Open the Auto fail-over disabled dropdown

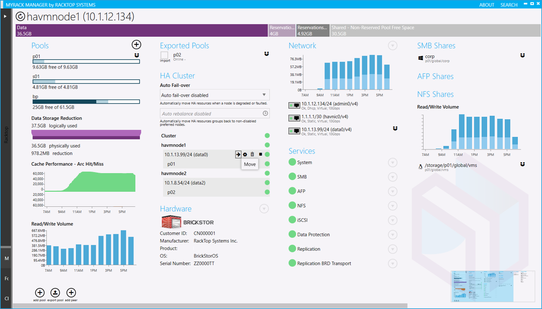pyautogui.click(x=215, y=95)
